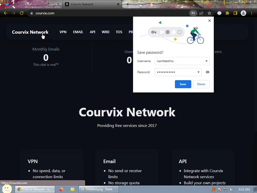Click the Courvix Network logo link
The height and width of the screenshot is (193, 257).
[30, 32]
